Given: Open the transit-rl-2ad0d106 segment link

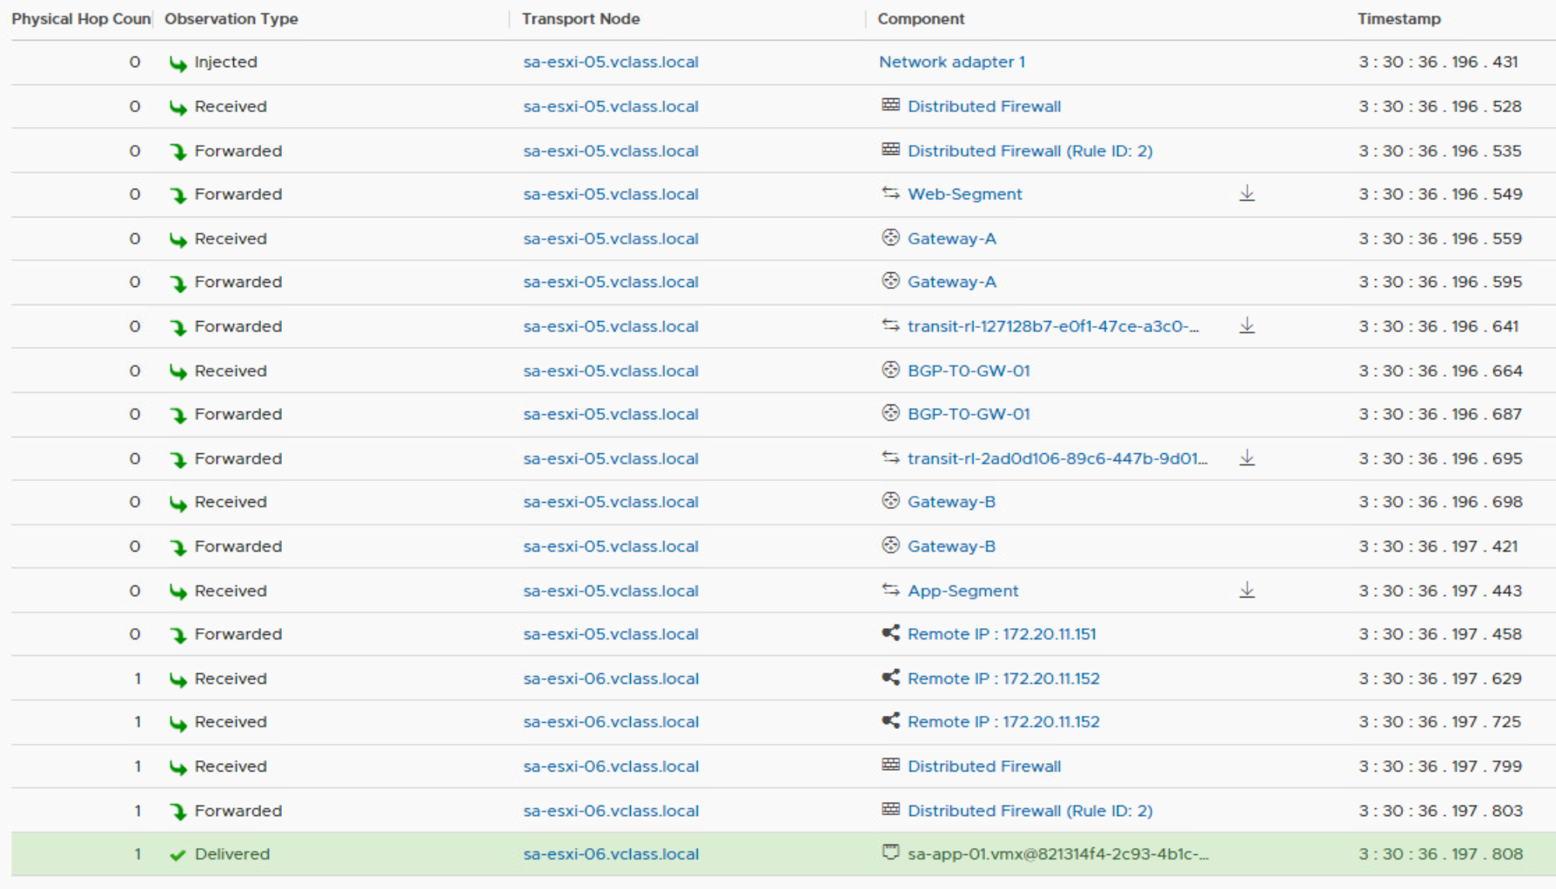Looking at the screenshot, I should pyautogui.click(x=1057, y=458).
